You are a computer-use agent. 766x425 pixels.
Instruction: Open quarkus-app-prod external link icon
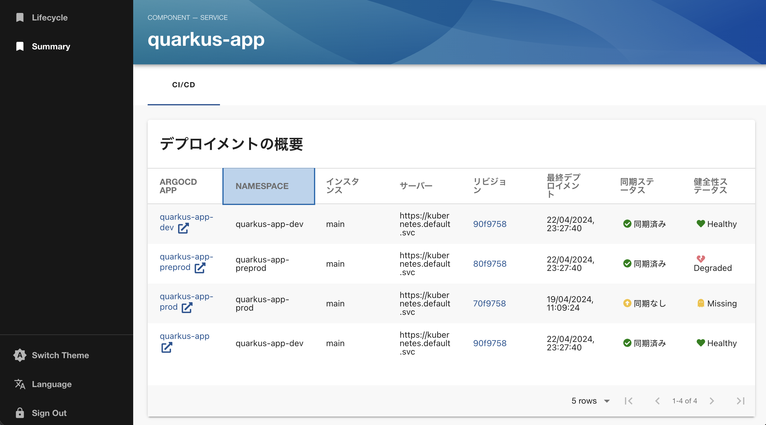point(187,308)
